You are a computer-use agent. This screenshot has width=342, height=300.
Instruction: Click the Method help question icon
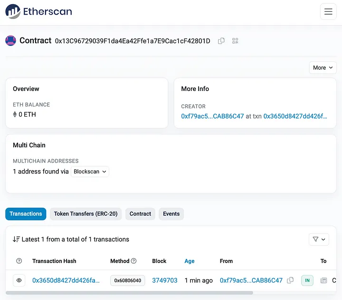(x=133, y=261)
